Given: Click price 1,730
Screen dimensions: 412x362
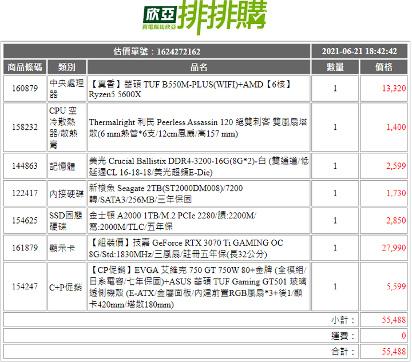Looking at the screenshot, I should pos(396,193).
